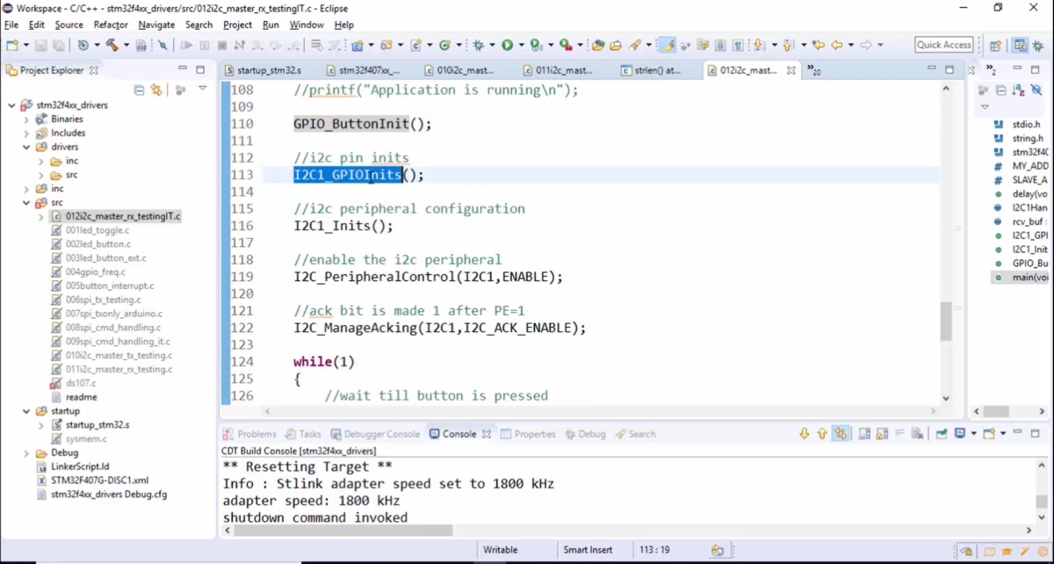
Task: Click the green Run button icon
Action: pos(507,45)
